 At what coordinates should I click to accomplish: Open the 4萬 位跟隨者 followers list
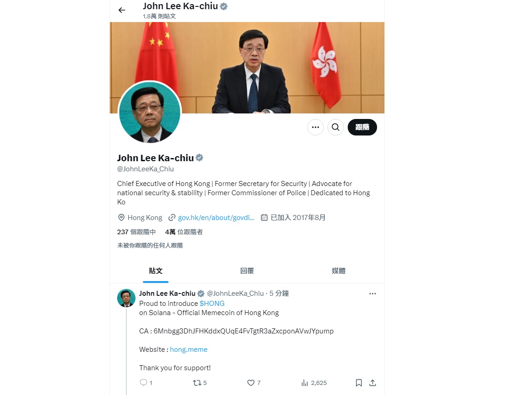[x=184, y=232]
